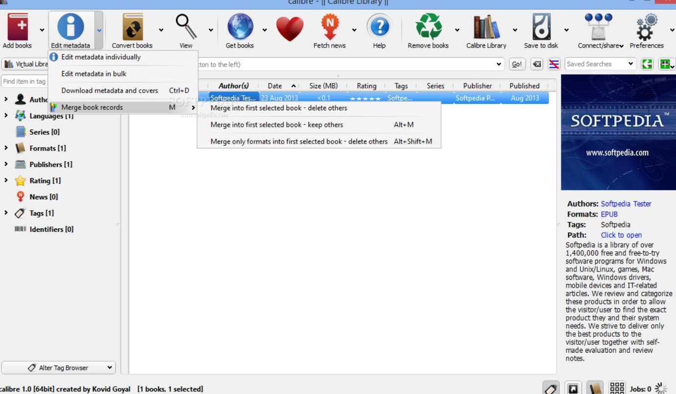The image size is (676, 394).
Task: Click the Jobs spinner icon
Action: [661, 389]
